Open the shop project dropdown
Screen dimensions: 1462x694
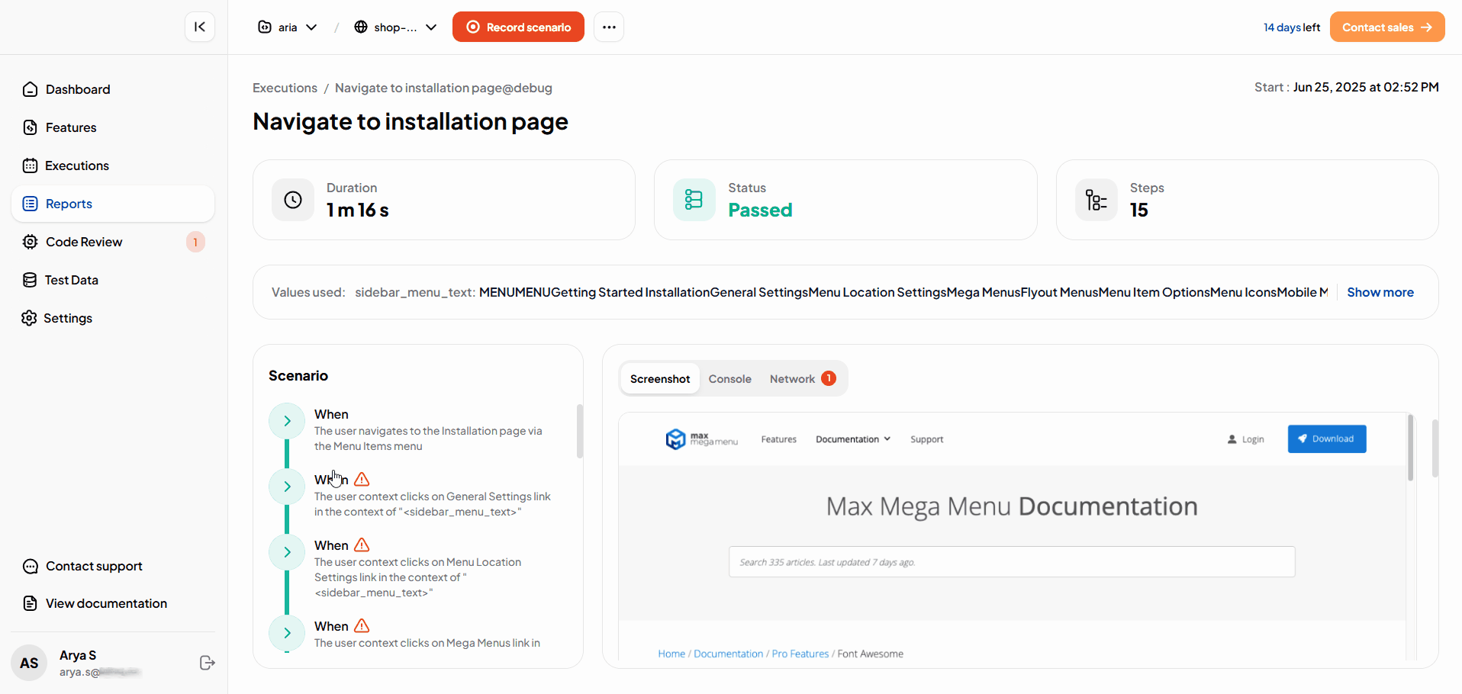[x=395, y=27]
